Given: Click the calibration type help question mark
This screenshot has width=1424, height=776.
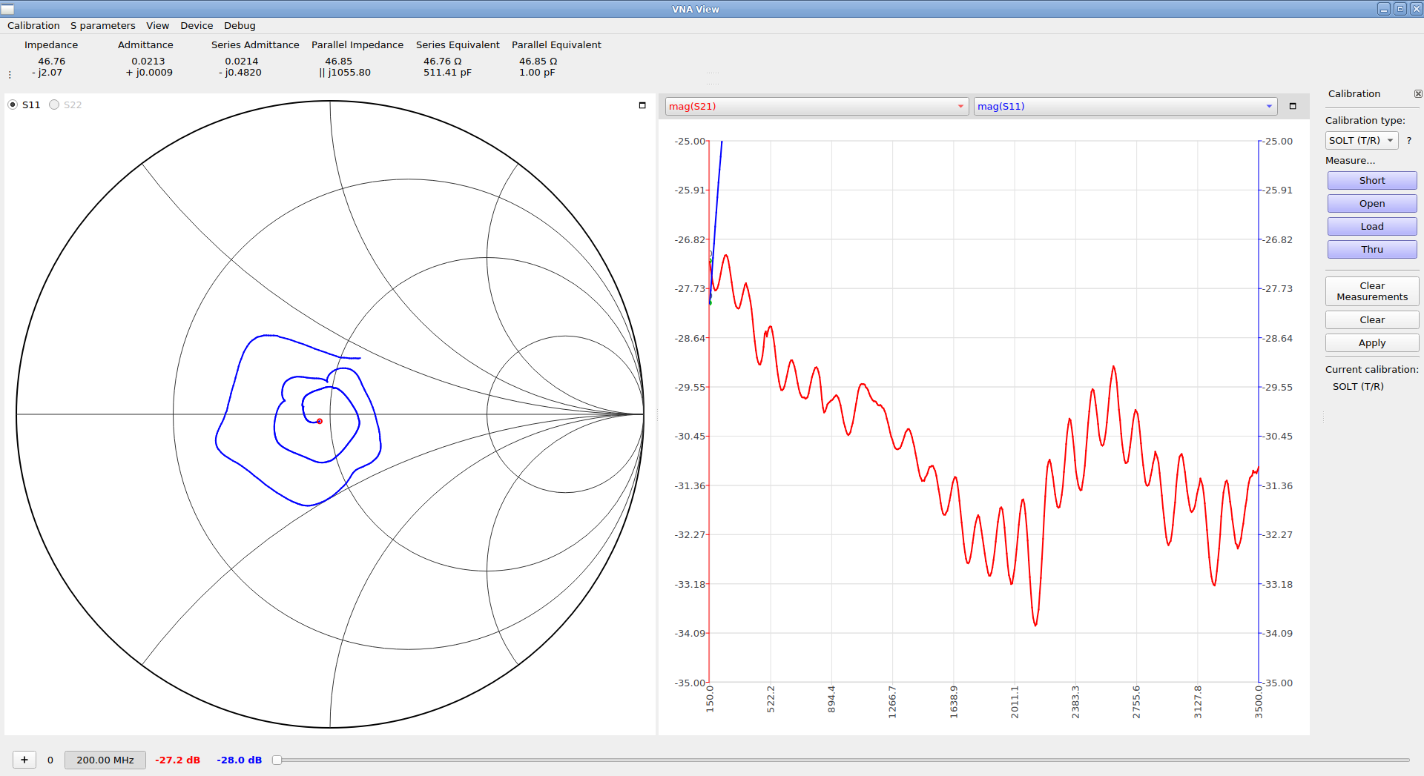Looking at the screenshot, I should coord(1409,140).
